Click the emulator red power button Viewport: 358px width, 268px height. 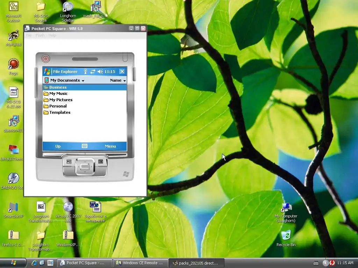click(x=46, y=59)
